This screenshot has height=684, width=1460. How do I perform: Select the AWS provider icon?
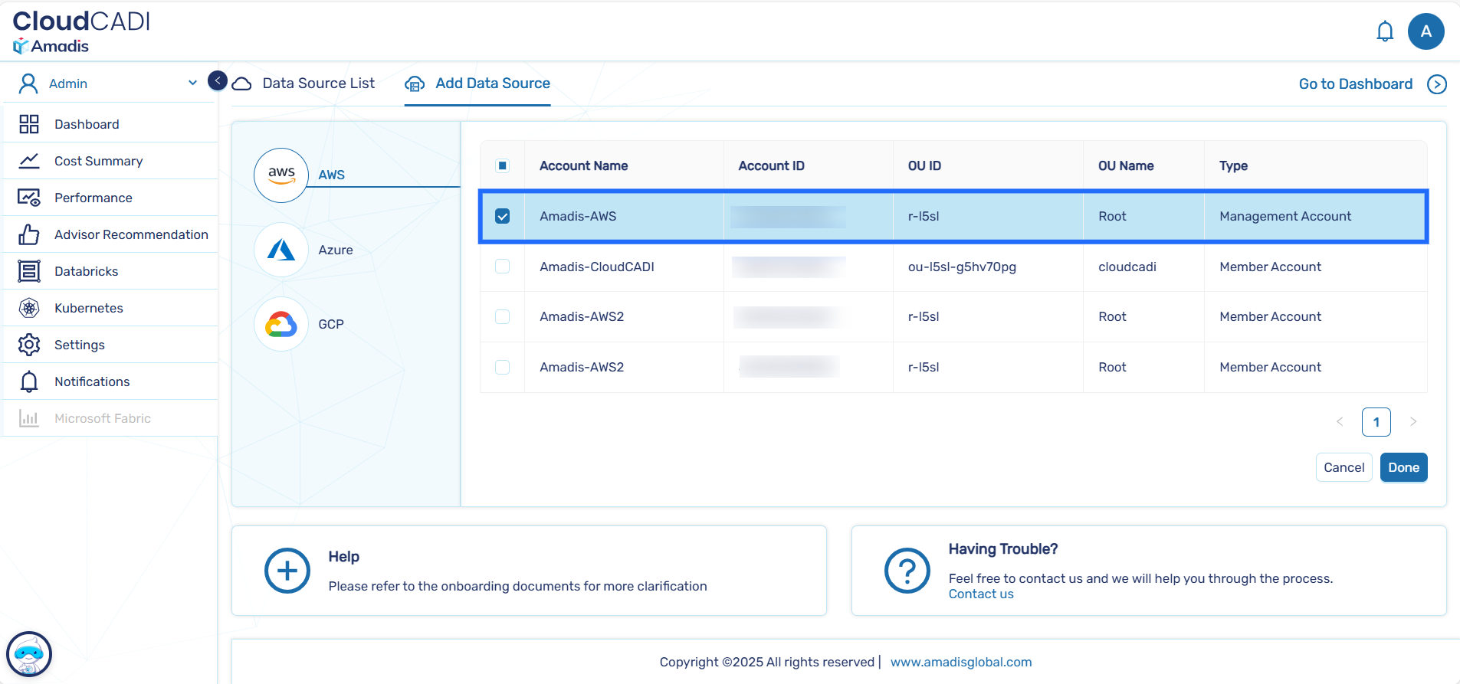pyautogui.click(x=281, y=175)
